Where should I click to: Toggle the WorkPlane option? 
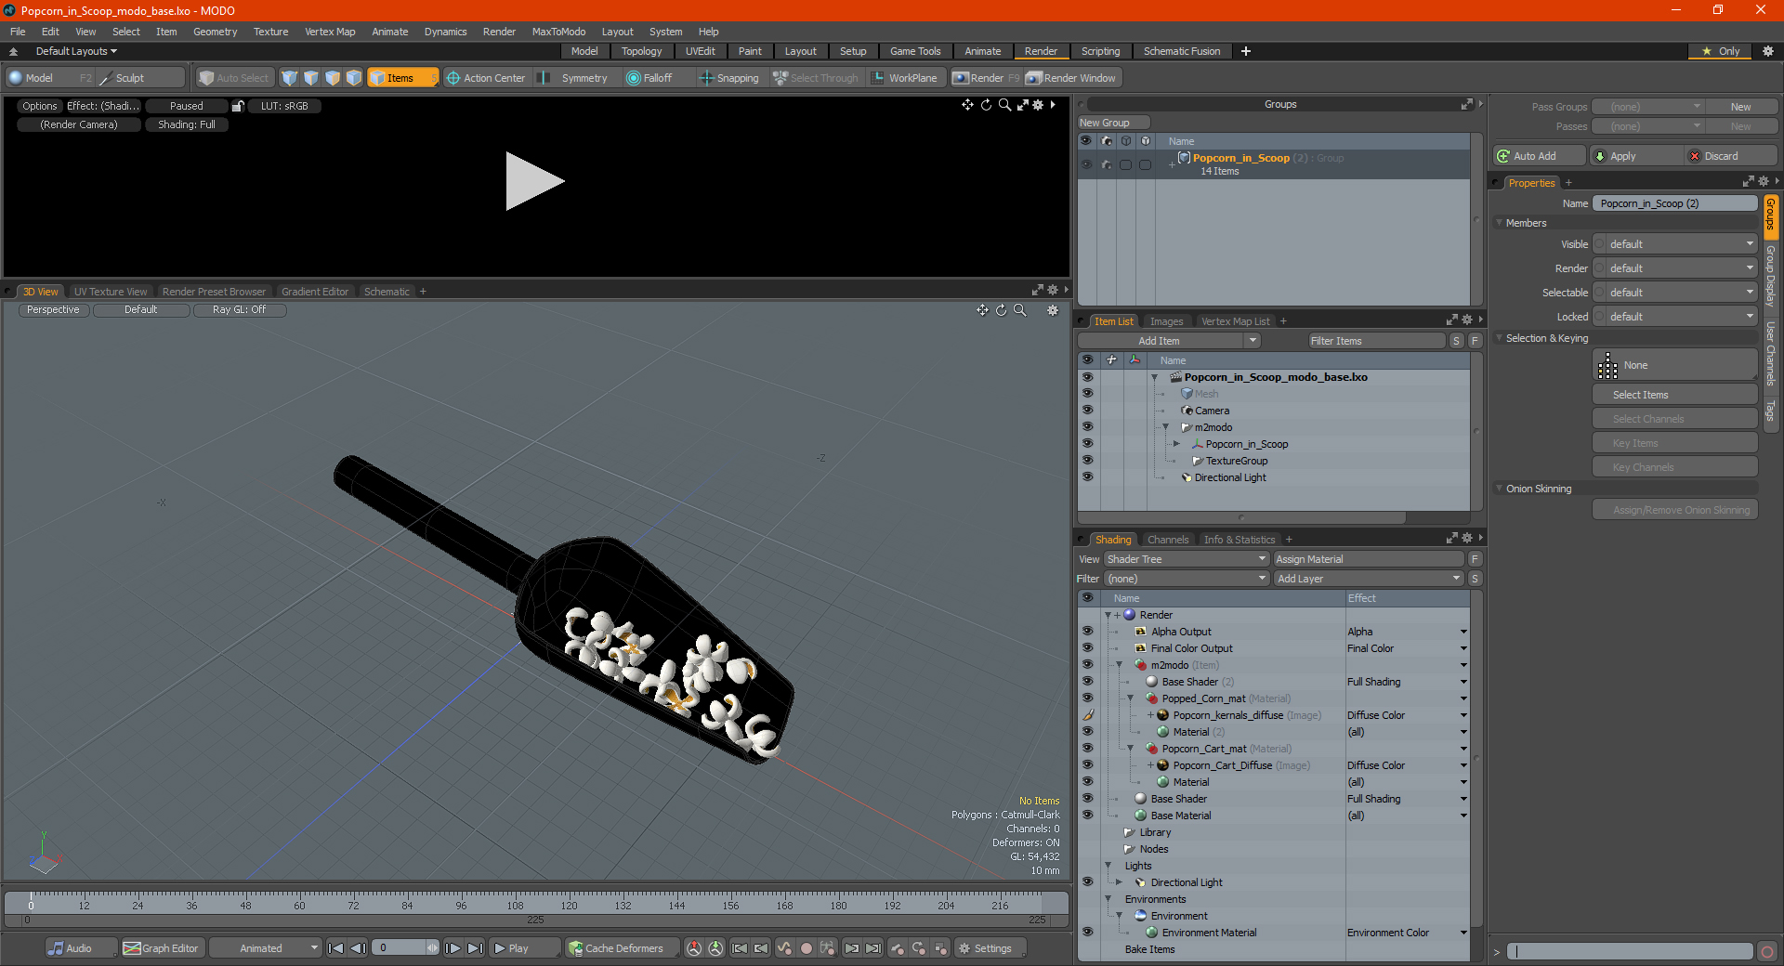pos(904,78)
